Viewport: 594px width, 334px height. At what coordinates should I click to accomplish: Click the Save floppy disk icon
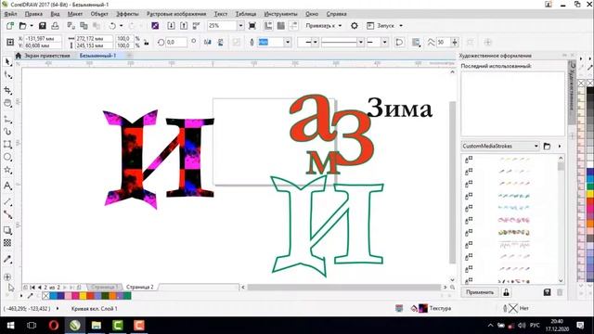43,26
